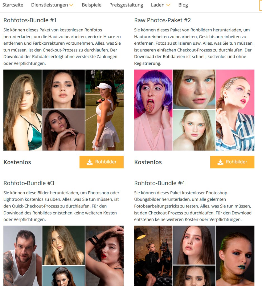
Task: Open Rohfotos-Bundle #1 title link
Action: click(30, 20)
